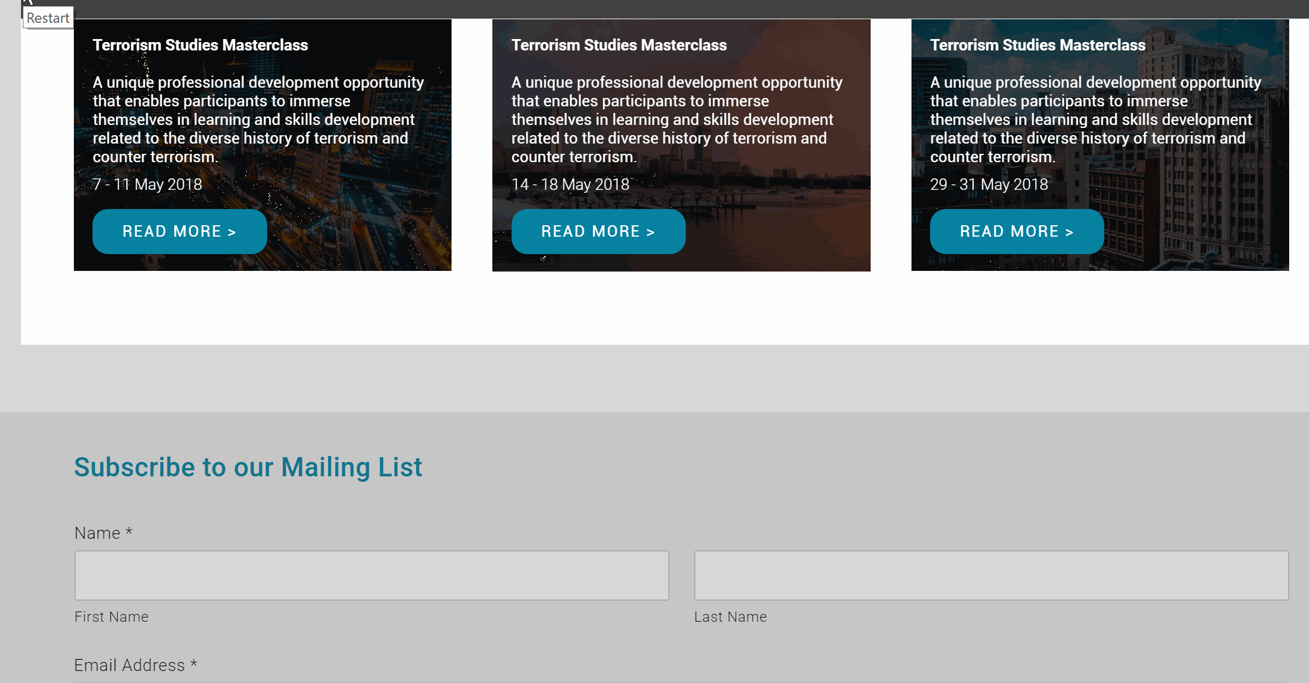1309x683 pixels.
Task: Click the Last Name input field
Action: point(991,575)
